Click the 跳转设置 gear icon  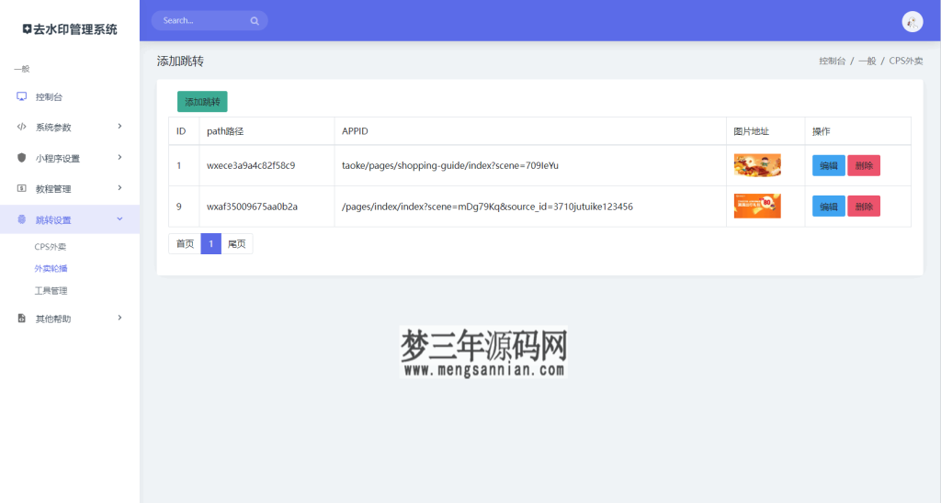[22, 219]
